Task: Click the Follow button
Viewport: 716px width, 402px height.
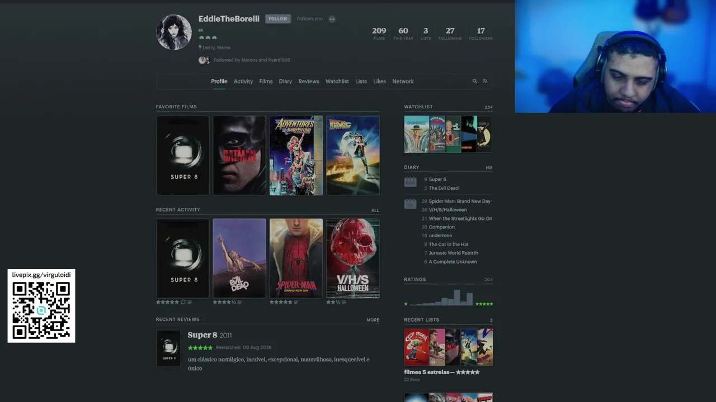Action: [277, 18]
